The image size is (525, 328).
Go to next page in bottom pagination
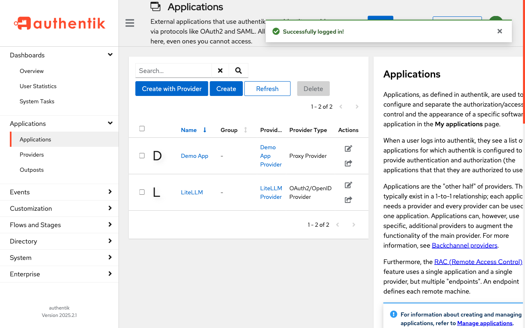click(354, 225)
